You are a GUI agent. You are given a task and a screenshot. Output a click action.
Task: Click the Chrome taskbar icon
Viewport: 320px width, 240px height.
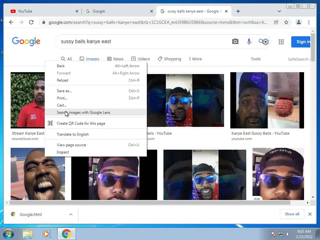click(x=67, y=234)
